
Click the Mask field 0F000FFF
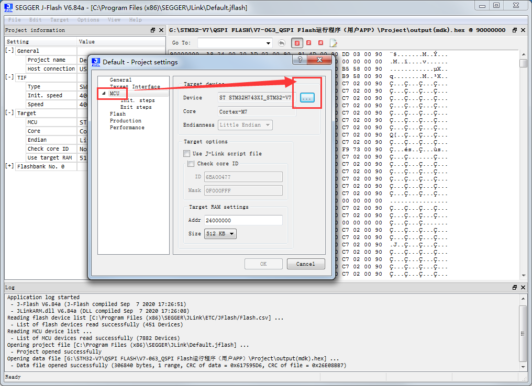pos(243,190)
